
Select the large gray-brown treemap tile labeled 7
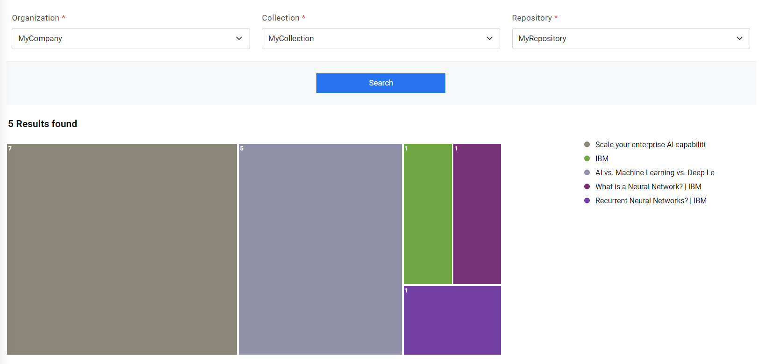pyautogui.click(x=122, y=249)
